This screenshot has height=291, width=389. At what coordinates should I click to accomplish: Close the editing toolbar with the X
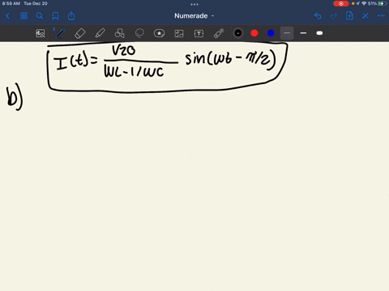pos(365,16)
